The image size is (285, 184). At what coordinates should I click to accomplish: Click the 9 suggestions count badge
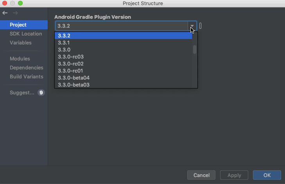(41, 93)
